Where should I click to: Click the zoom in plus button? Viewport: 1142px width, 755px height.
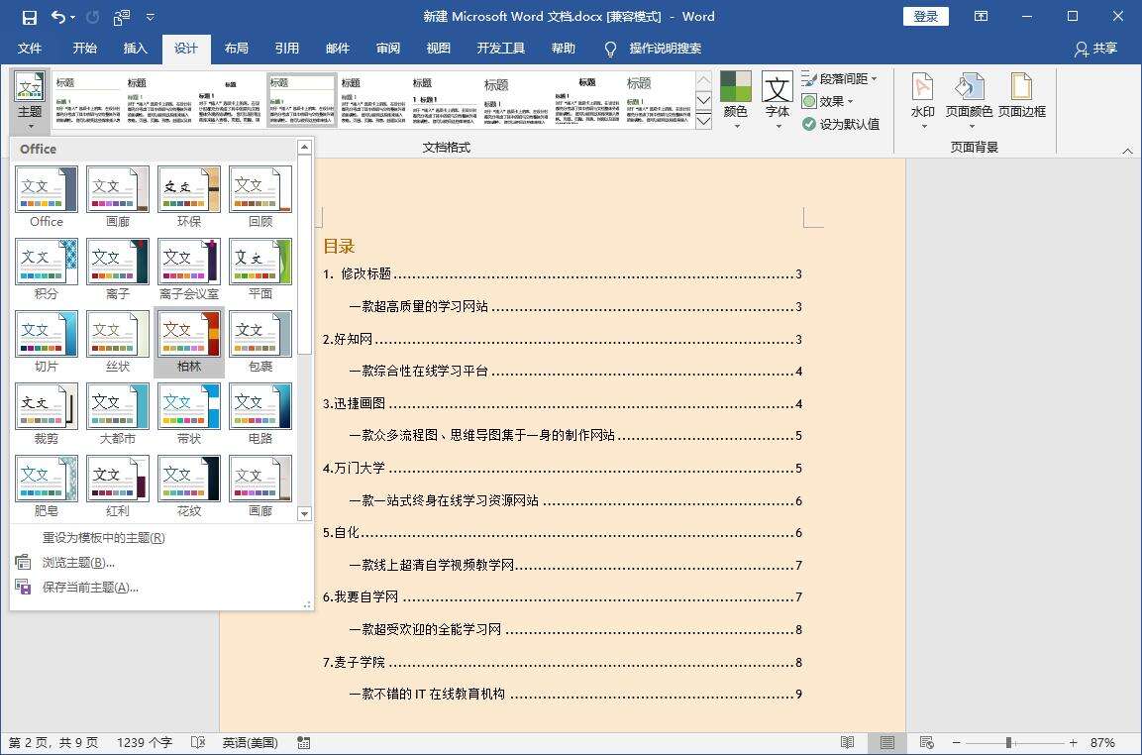pyautogui.click(x=1073, y=742)
